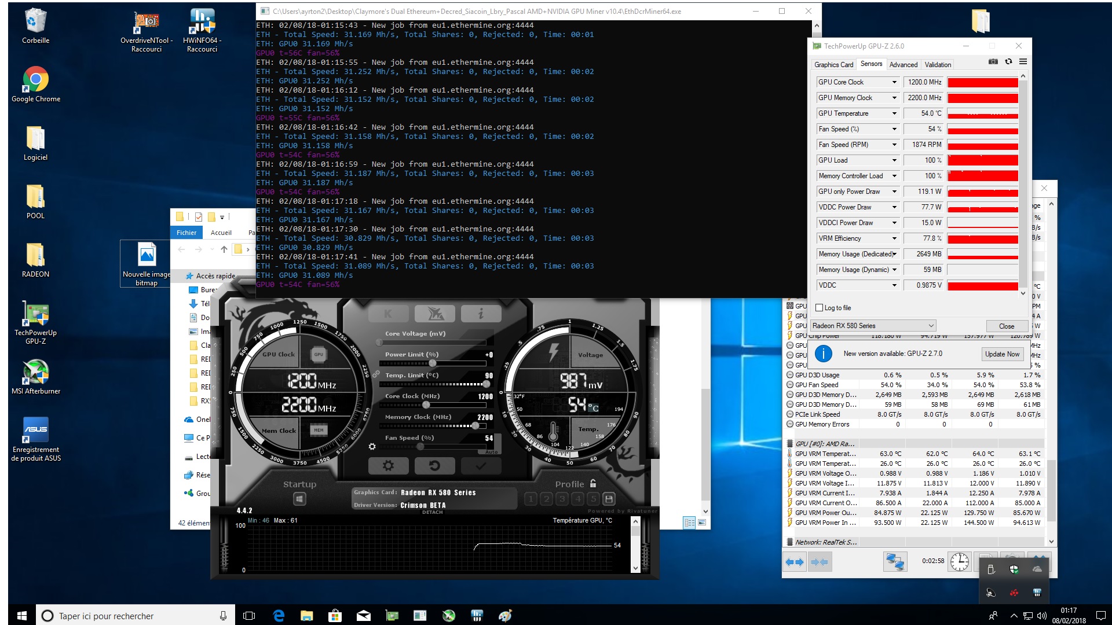Viewport: 1112px width, 625px height.
Task: Toggle Auto fan speed mode
Action: (x=492, y=452)
